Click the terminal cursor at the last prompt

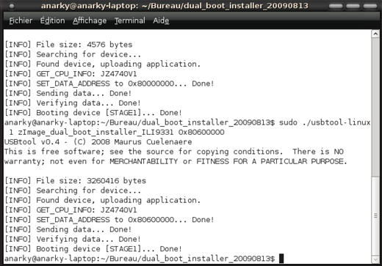[x=281, y=259]
